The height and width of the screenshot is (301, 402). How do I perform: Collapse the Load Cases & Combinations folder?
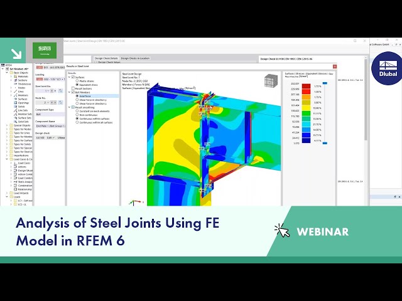(x=7, y=159)
